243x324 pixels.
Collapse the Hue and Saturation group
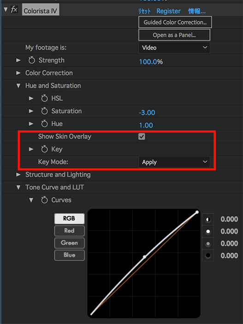pos(18,86)
